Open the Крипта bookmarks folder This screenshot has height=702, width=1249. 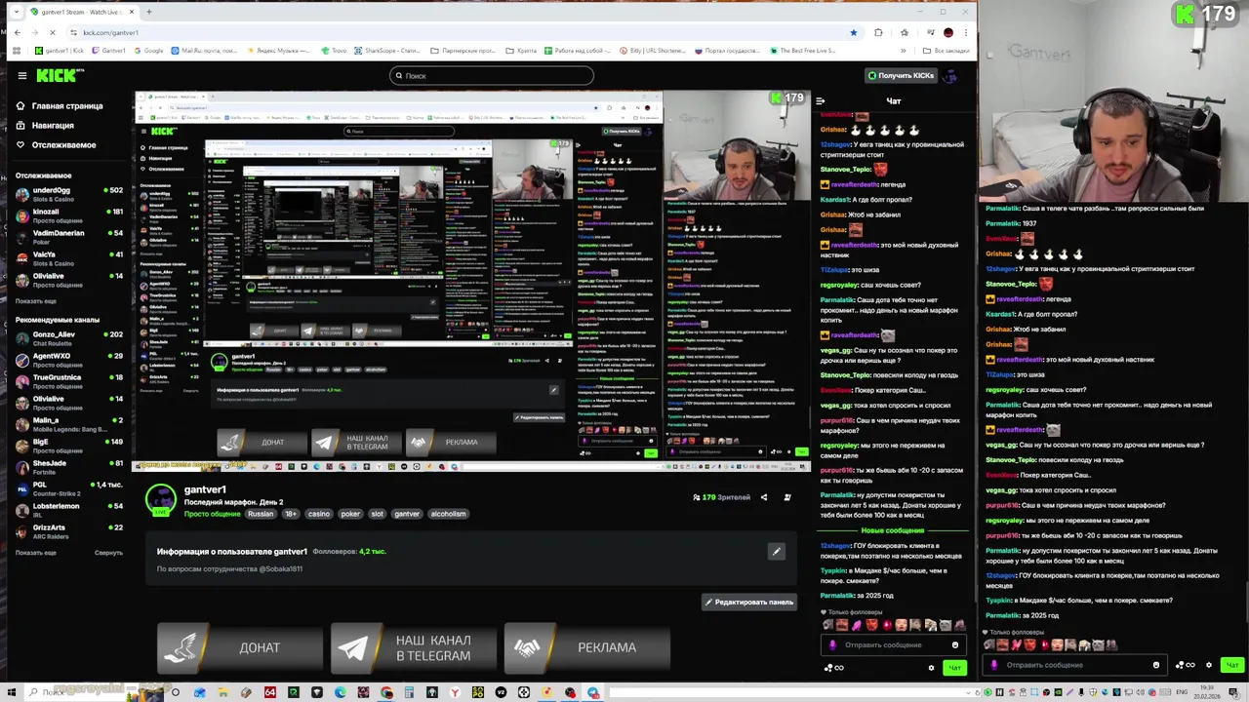point(521,50)
